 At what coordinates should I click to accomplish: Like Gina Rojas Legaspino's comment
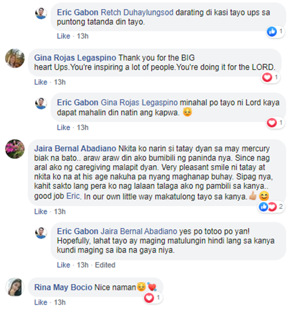(x=41, y=82)
